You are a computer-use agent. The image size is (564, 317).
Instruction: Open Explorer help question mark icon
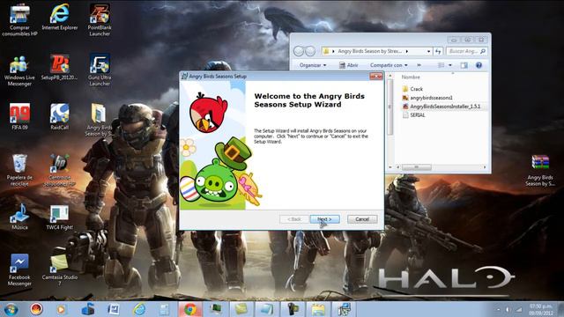[479, 65]
